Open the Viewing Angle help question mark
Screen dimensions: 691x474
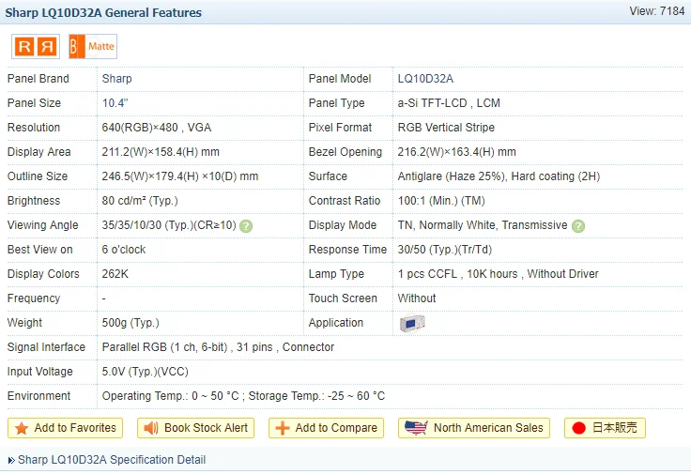coord(246,226)
